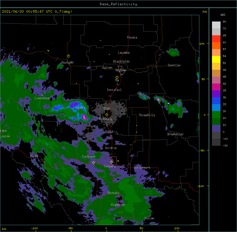Click the -30 value on the dBZ scale
This screenshot has width=237, height=232.
pos(225,145)
